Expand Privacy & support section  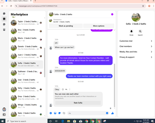click(x=136, y=57)
